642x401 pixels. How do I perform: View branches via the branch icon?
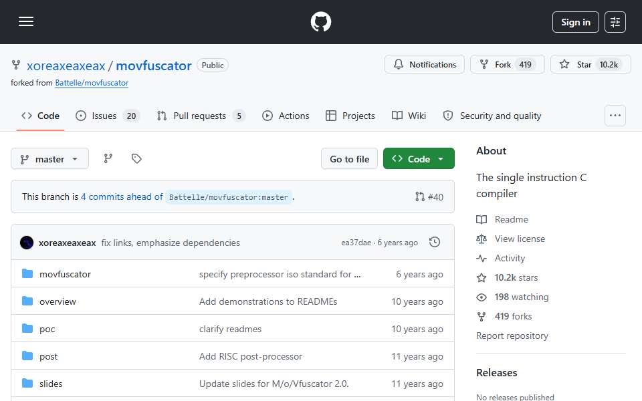coord(108,158)
